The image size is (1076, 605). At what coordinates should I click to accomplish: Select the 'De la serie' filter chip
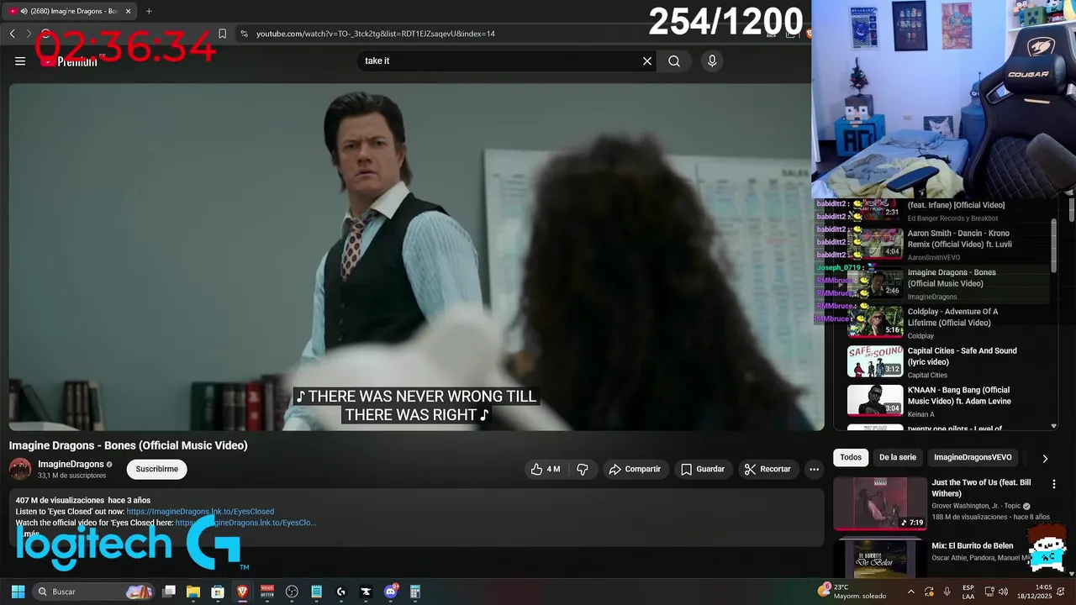coord(897,457)
